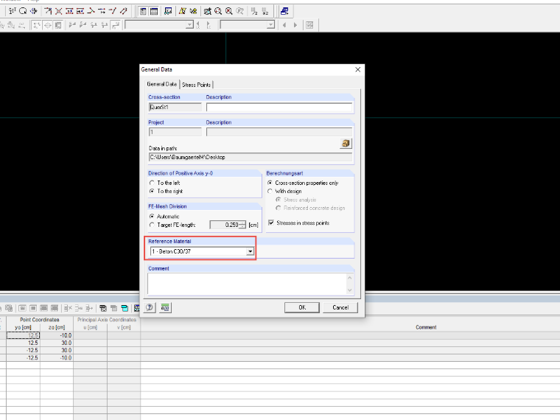Click the red crossed-lines intersection tool icon

click(x=58, y=11)
